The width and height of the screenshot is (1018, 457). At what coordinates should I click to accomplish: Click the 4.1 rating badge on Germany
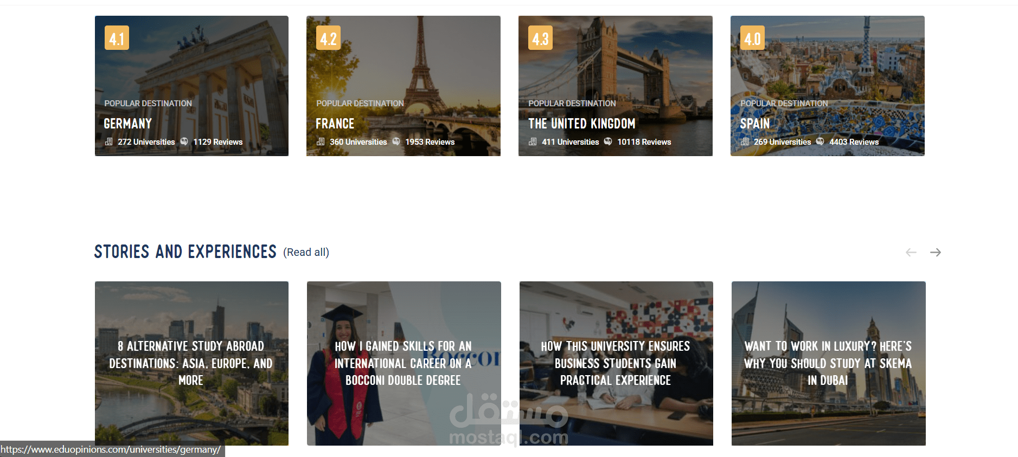click(117, 38)
